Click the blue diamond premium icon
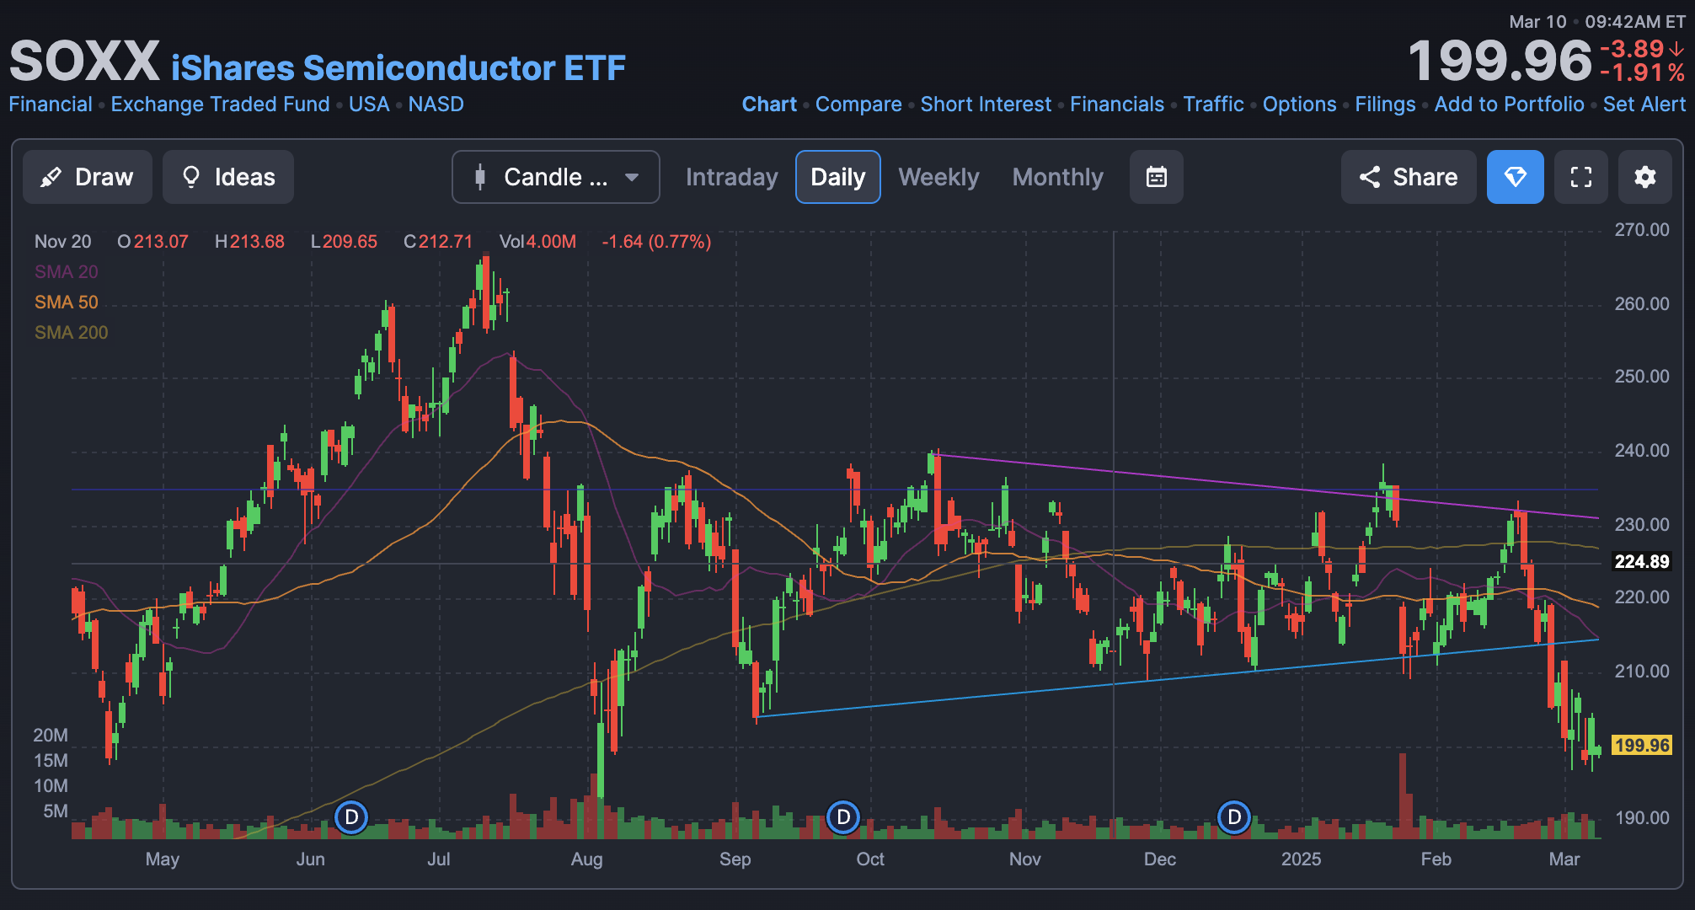The width and height of the screenshot is (1695, 910). (1516, 177)
